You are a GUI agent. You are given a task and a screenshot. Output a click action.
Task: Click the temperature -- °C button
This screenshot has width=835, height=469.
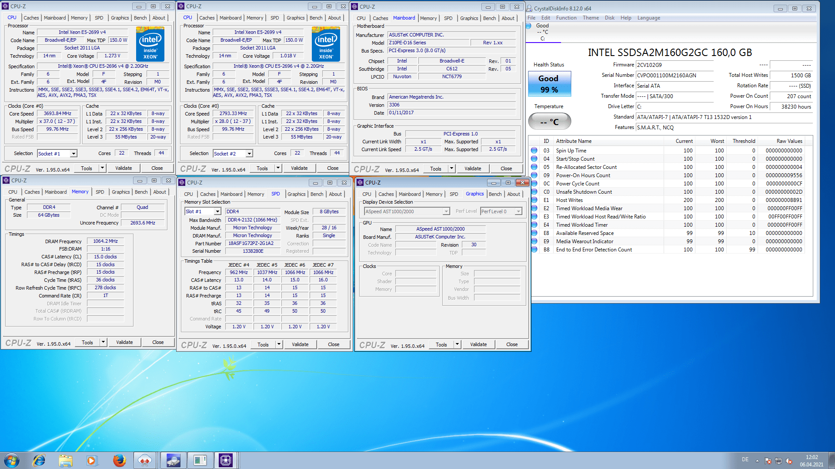(549, 122)
